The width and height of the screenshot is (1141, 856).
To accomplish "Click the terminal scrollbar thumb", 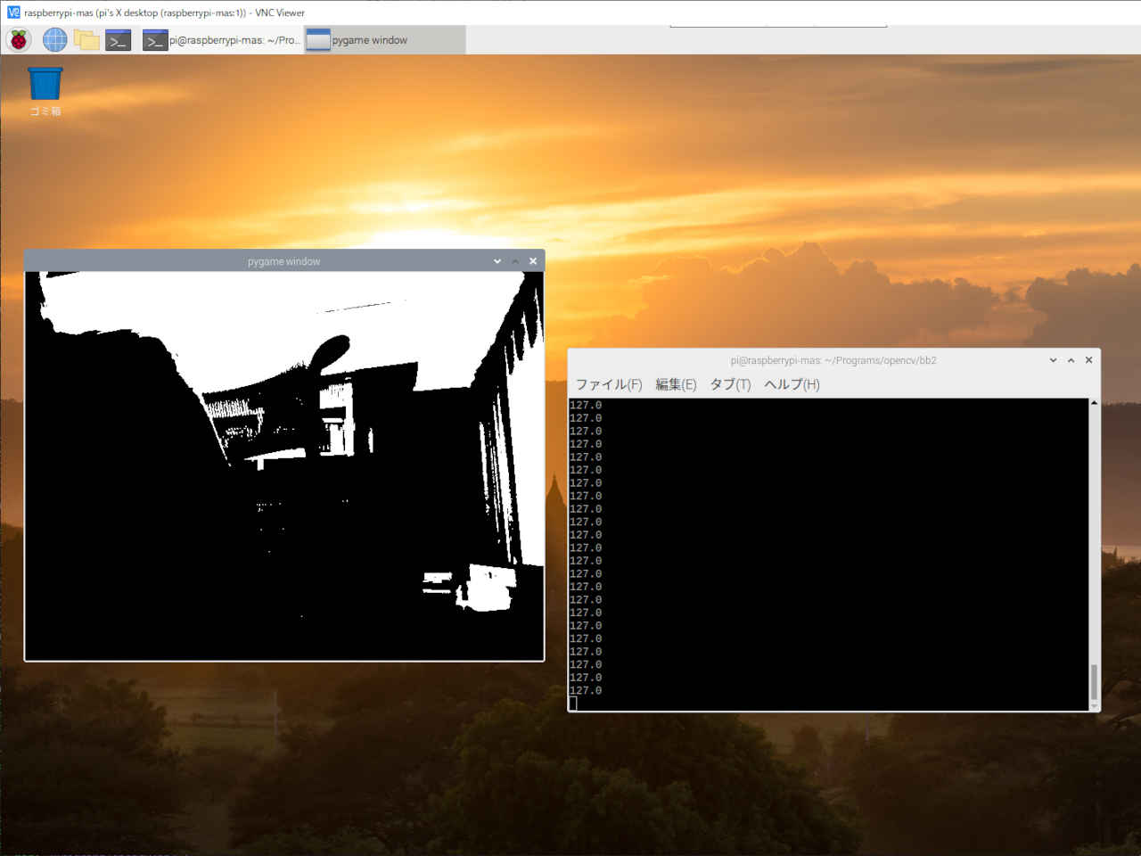I will click(x=1094, y=682).
